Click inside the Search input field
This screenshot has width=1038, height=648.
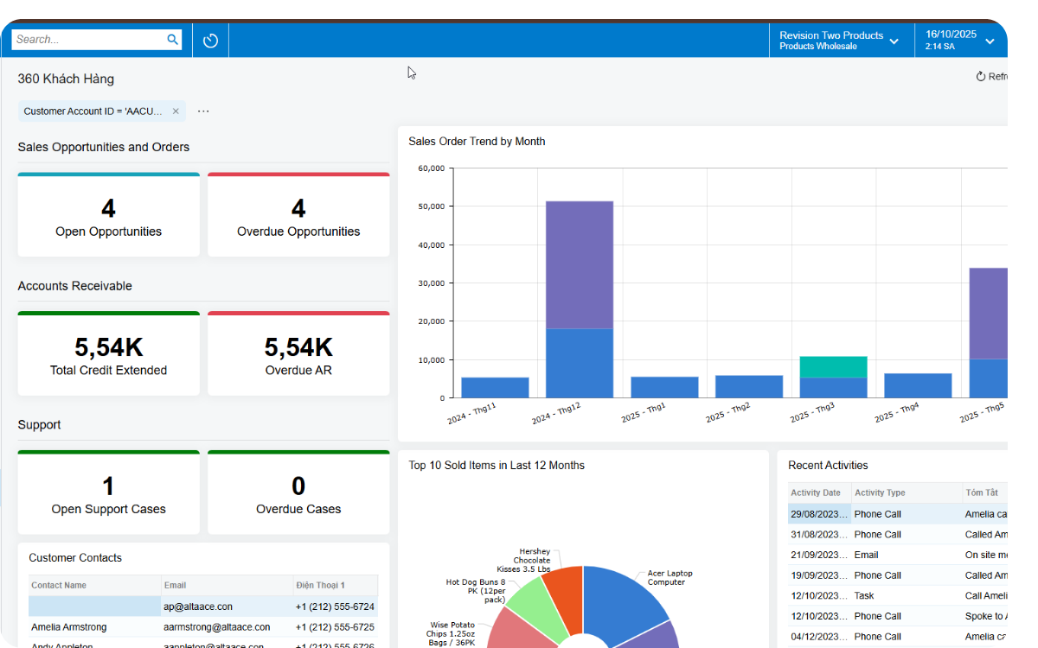(x=86, y=39)
